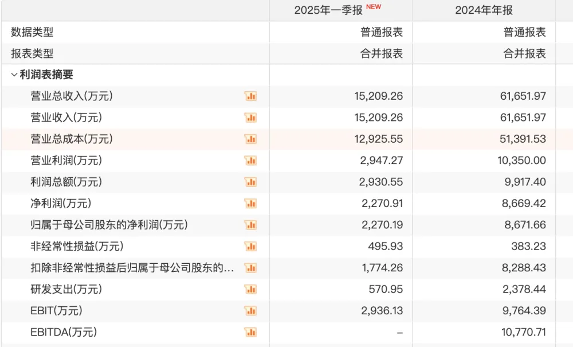Open chart icon for 营业总成本 row
This screenshot has height=347, width=573.
point(251,139)
